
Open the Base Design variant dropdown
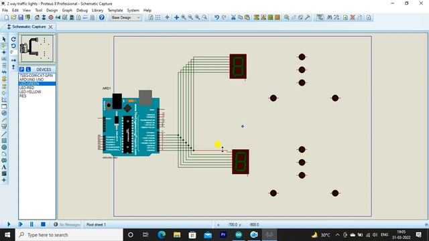click(125, 17)
